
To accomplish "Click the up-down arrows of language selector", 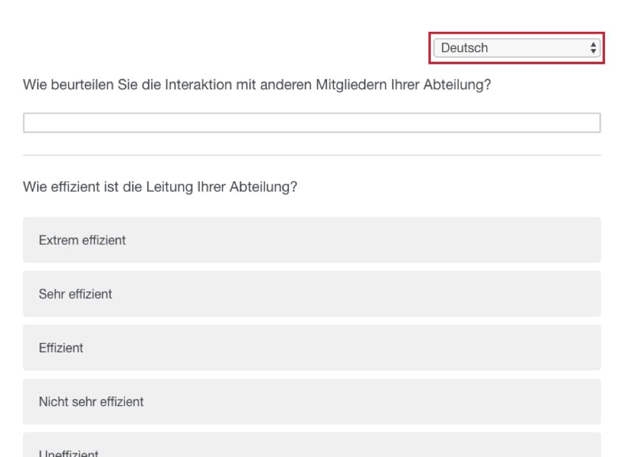I will point(593,48).
